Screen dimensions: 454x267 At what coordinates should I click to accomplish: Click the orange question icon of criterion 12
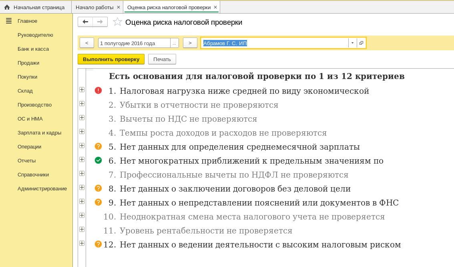98,244
